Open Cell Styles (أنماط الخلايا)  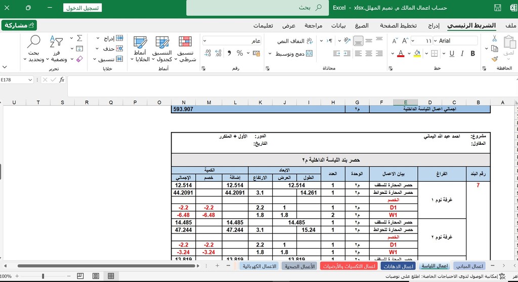pyautogui.click(x=140, y=49)
